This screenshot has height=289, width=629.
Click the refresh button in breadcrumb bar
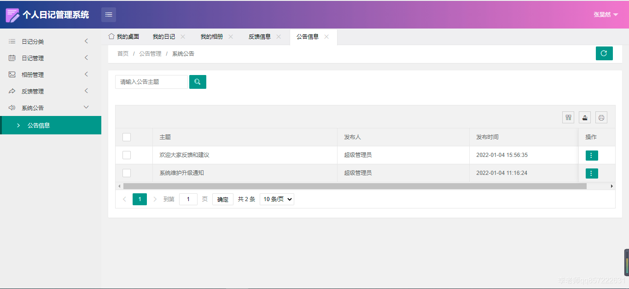point(604,53)
